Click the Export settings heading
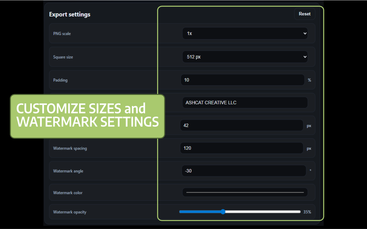 tap(70, 14)
